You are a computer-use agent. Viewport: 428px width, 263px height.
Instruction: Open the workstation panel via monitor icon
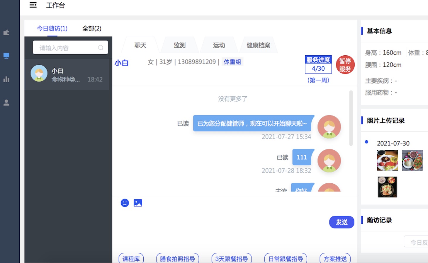pyautogui.click(x=6, y=55)
